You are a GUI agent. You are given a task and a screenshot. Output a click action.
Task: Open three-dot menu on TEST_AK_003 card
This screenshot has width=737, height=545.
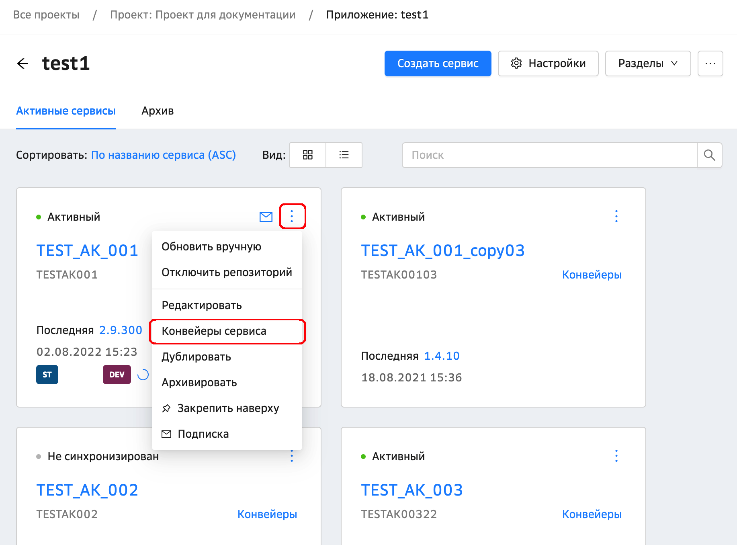(x=616, y=456)
